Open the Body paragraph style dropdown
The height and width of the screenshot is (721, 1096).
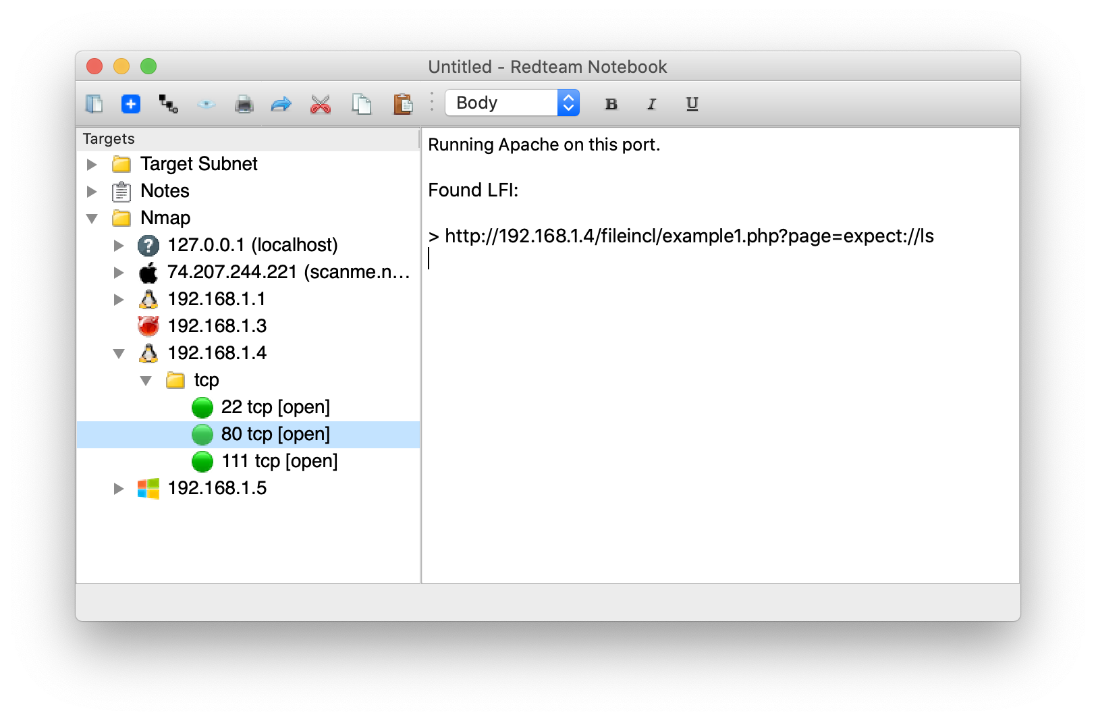(512, 103)
